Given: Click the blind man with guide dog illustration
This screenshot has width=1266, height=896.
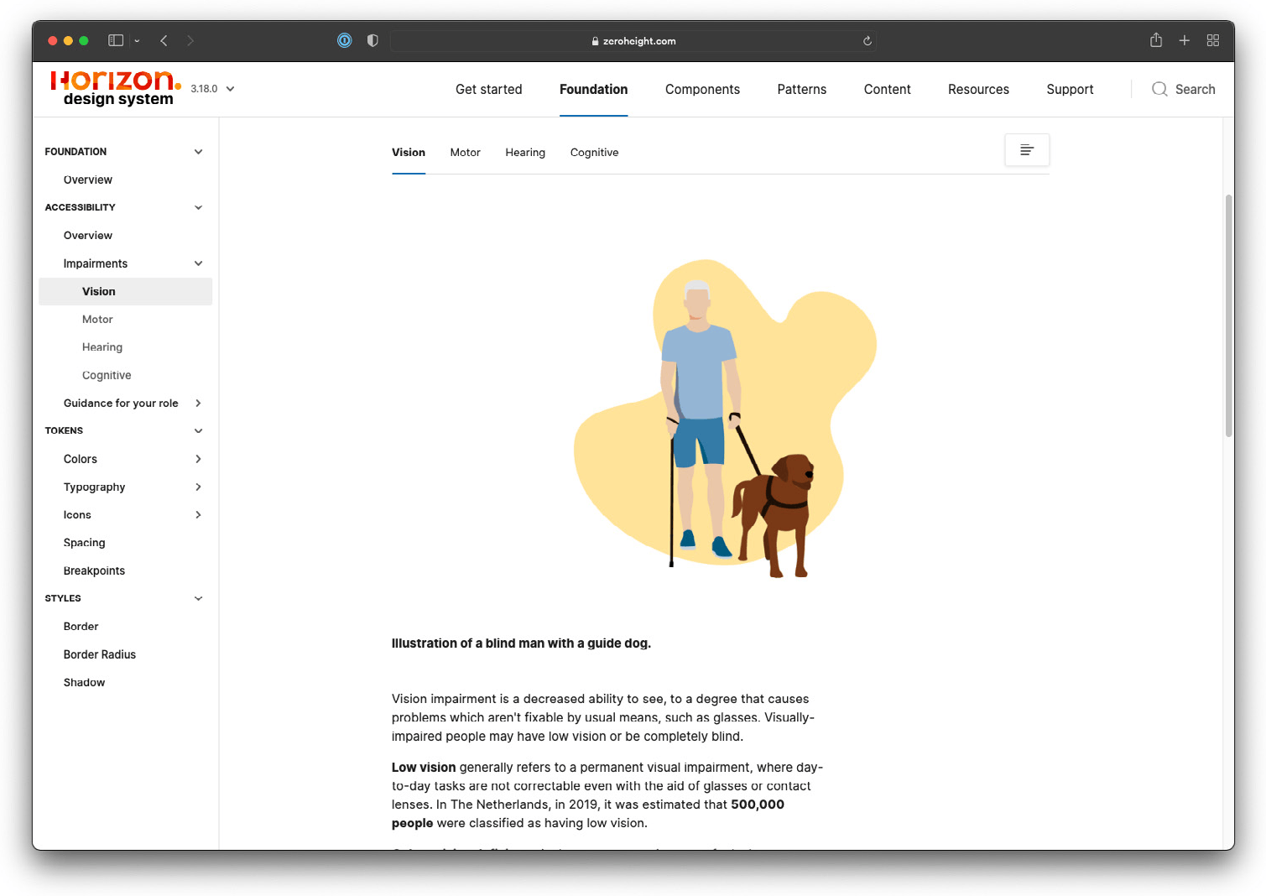Looking at the screenshot, I should 725,418.
